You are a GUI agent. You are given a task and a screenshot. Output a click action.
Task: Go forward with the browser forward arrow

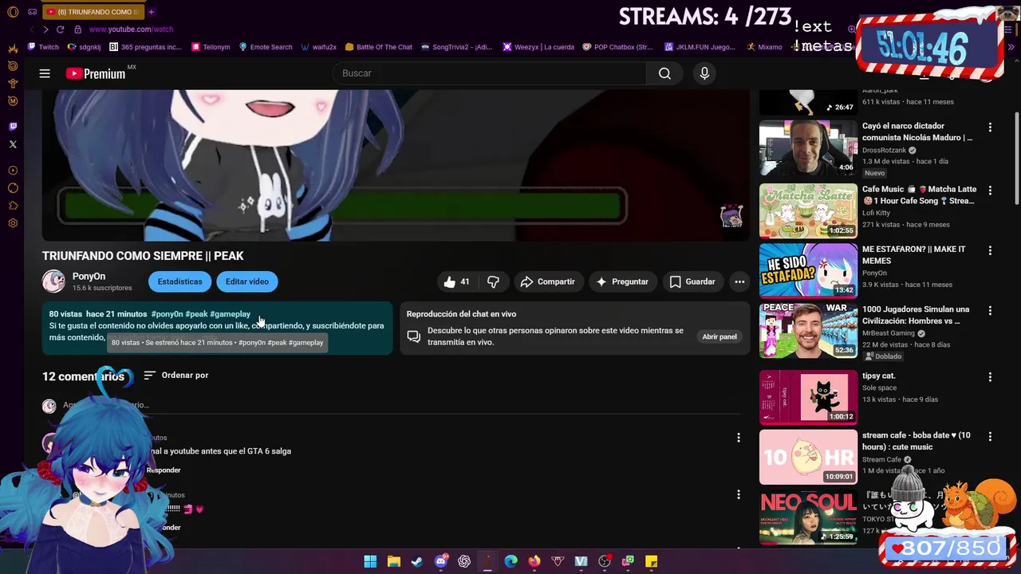[x=45, y=29]
